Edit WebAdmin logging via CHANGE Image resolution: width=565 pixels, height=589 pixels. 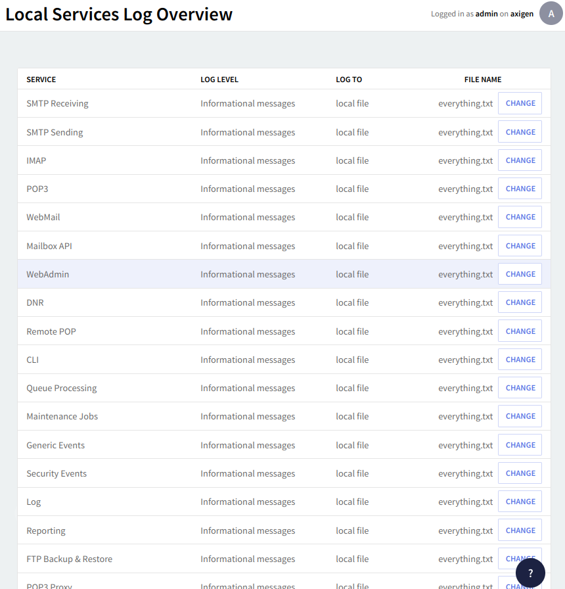coord(520,274)
